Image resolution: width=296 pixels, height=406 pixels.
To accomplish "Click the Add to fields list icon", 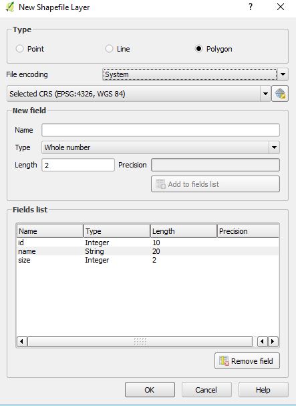I will tap(160, 184).
